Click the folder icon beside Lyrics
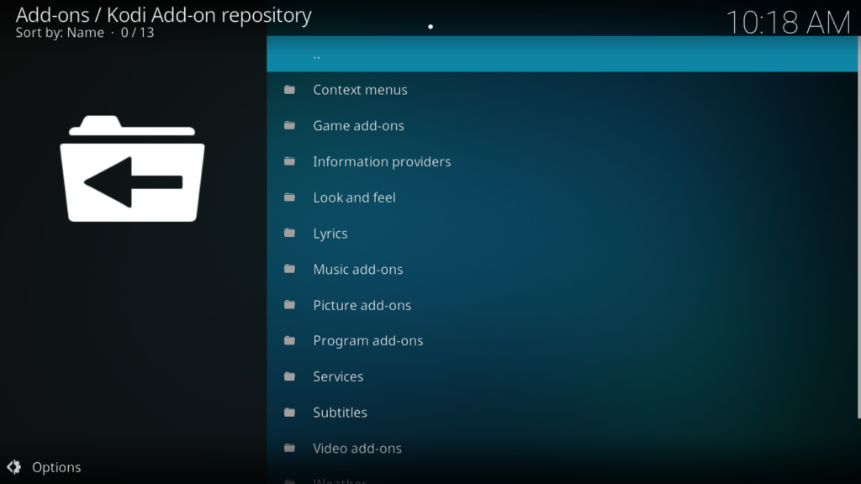 coord(290,233)
